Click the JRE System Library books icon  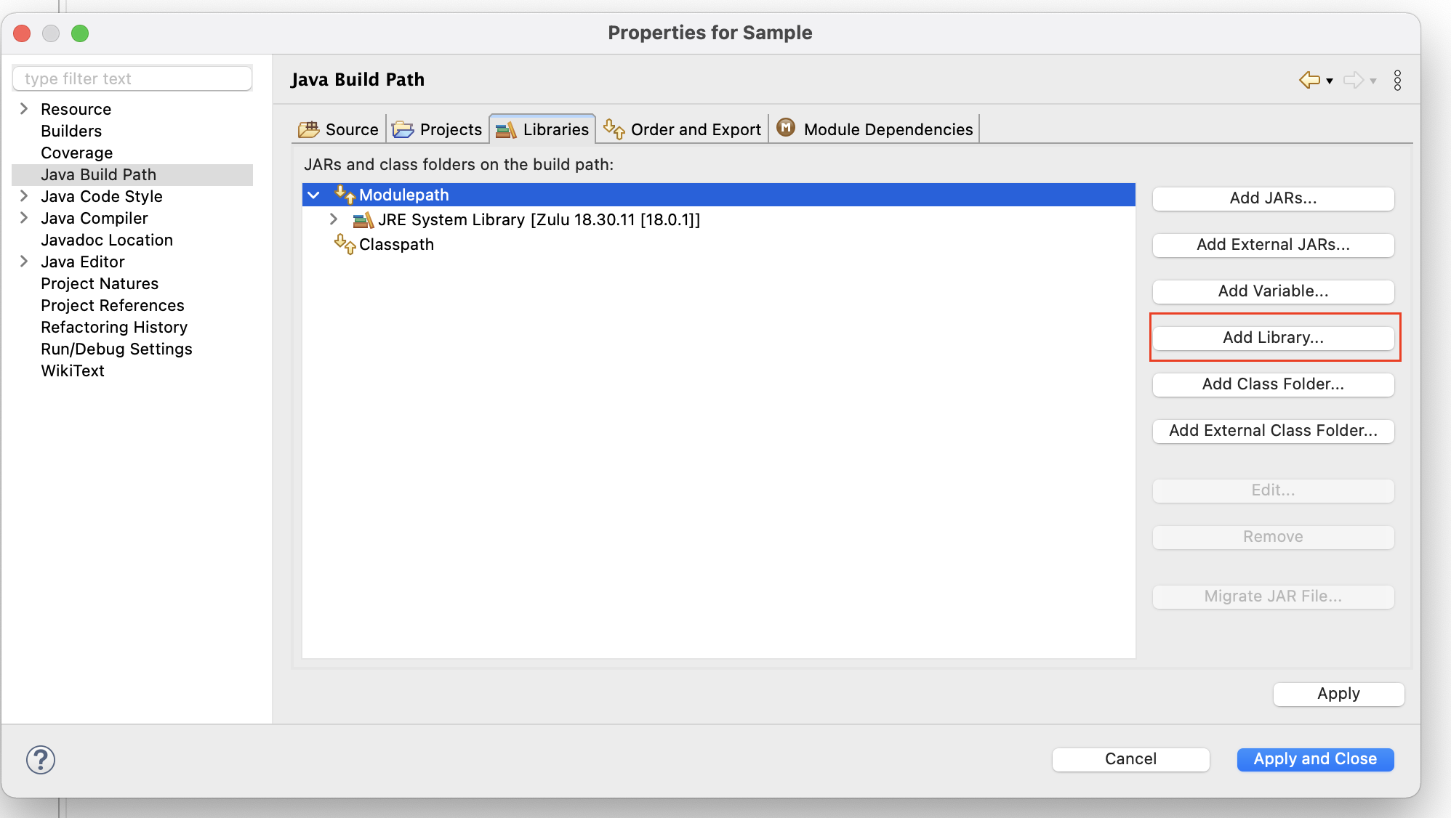pos(363,219)
